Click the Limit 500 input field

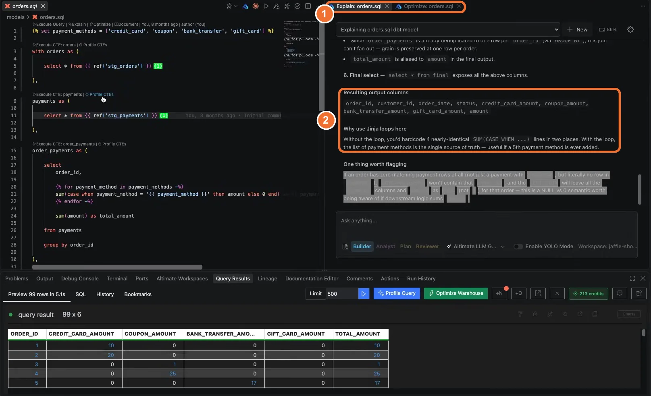point(342,293)
